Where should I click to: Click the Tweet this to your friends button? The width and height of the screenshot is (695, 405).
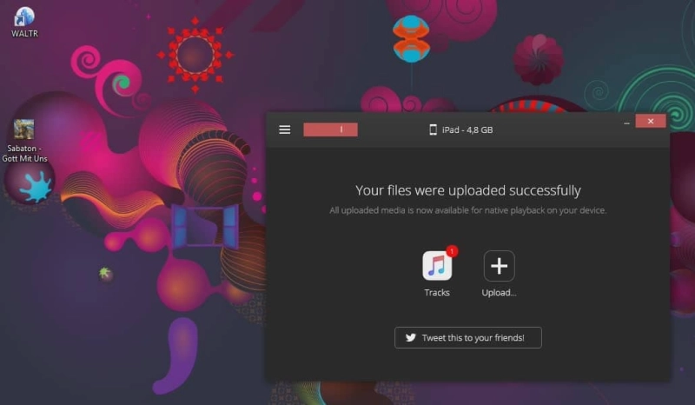468,337
